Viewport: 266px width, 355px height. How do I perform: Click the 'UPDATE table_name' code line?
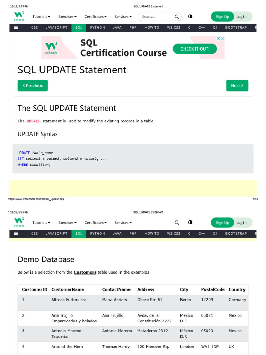(x=35, y=153)
